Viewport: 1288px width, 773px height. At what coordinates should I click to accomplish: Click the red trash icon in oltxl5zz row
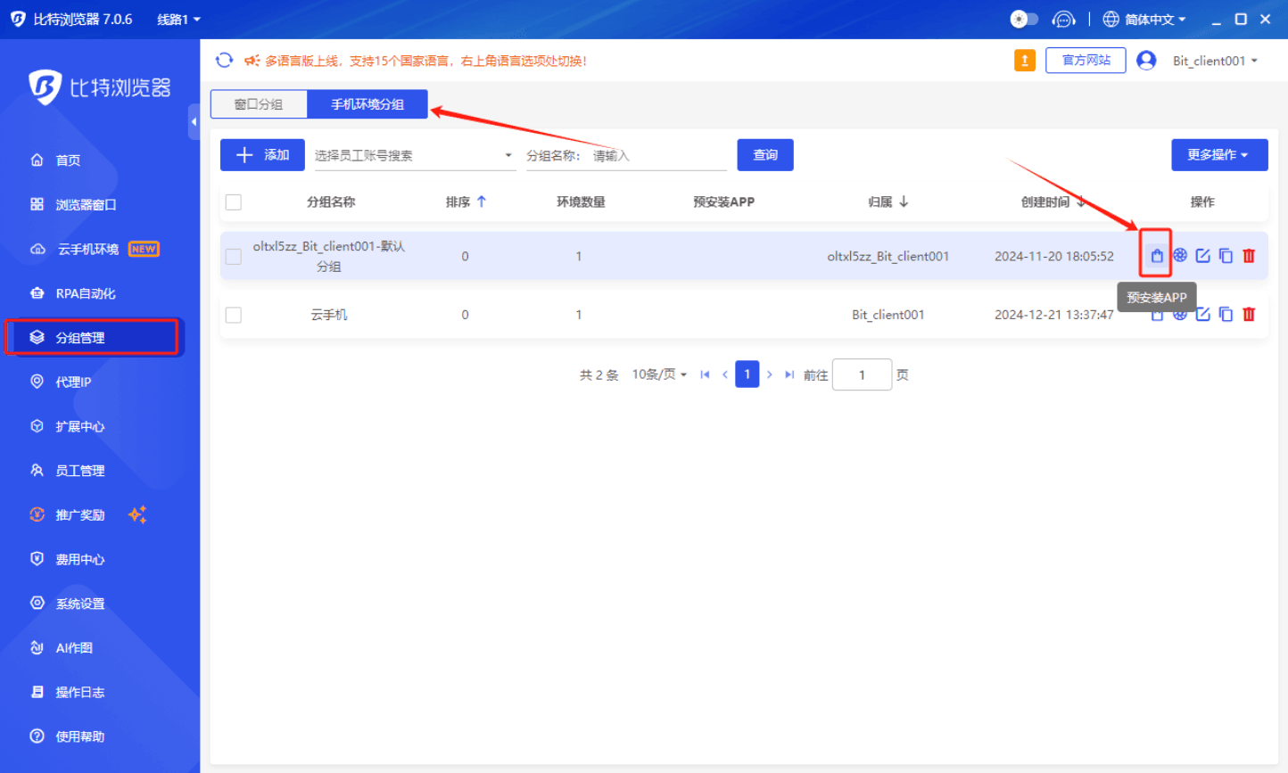pos(1249,256)
